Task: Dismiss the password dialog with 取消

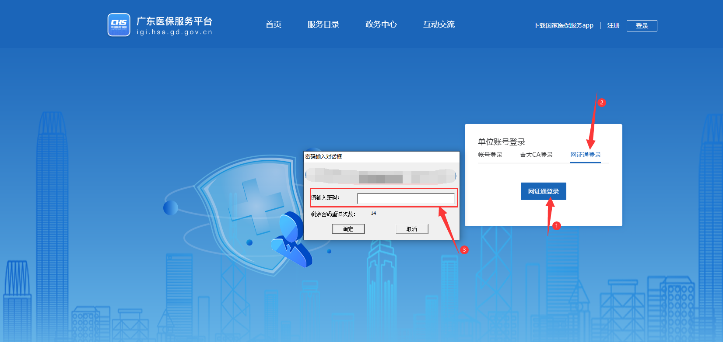Action: 412,229
